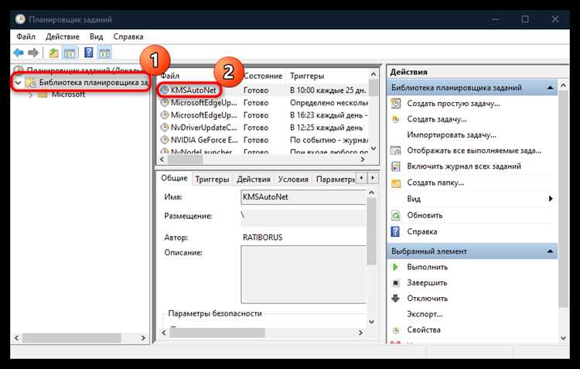Select the NVIDIA GeForce E... task row
This screenshot has width=580, height=369.
click(x=264, y=140)
